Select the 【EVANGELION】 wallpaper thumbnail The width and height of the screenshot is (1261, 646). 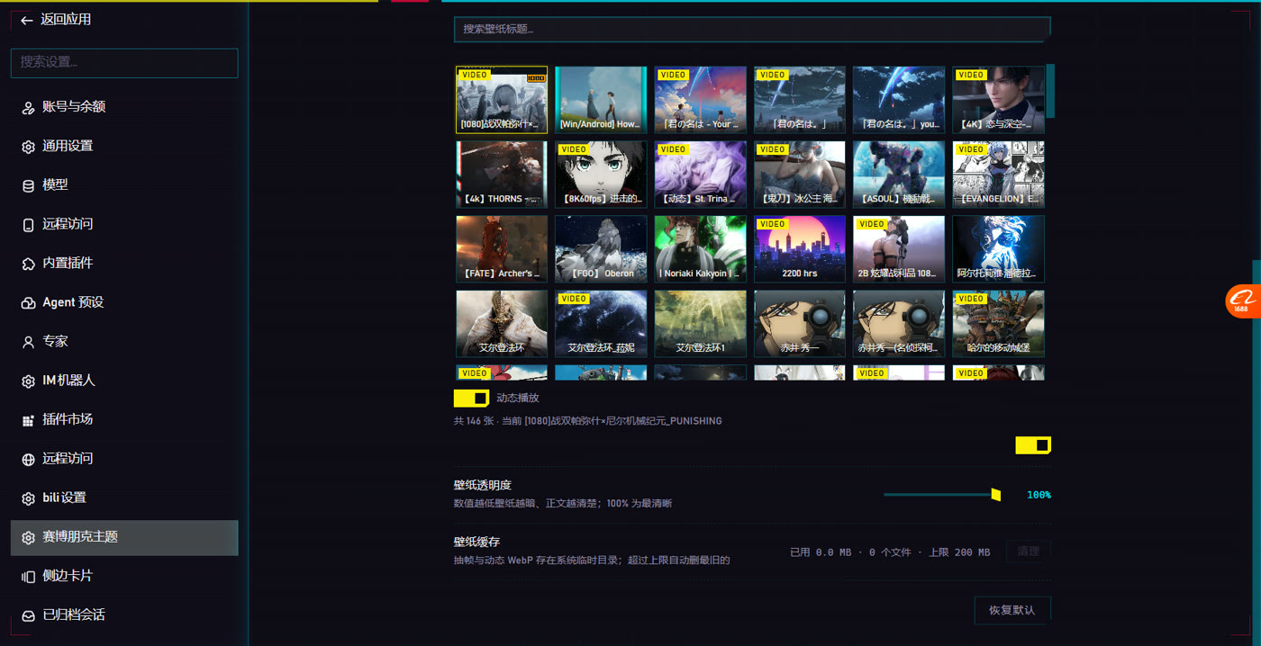[x=998, y=175]
